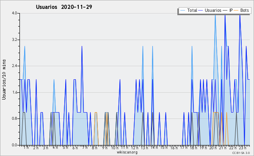
Task: Click the '2 h' x-axis label
Action: (36, 148)
